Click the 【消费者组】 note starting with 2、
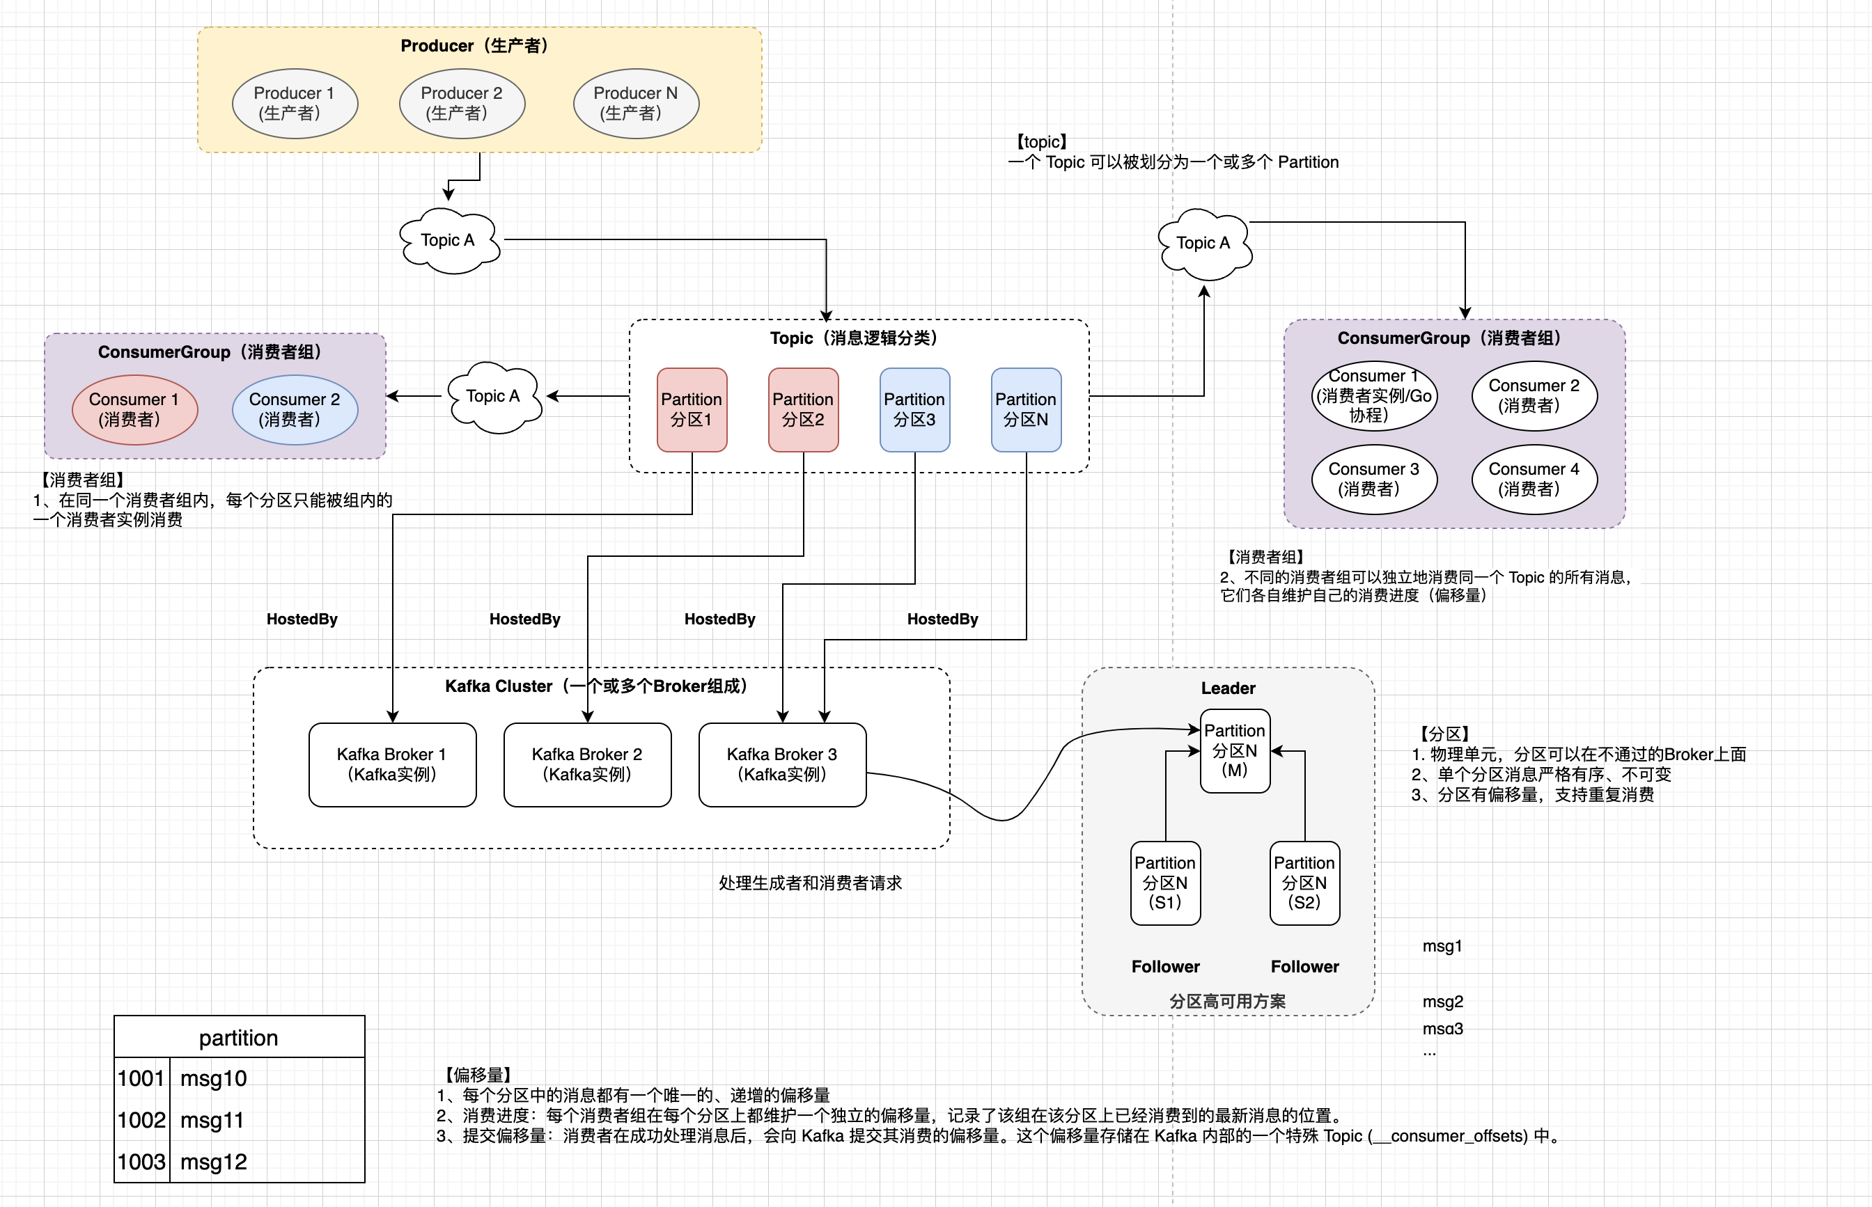Screen dimensions: 1872x1207 tap(1428, 577)
